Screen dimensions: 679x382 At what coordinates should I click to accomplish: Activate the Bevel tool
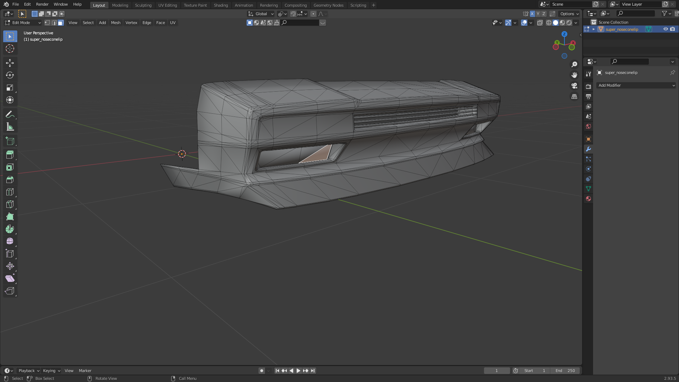pos(10,179)
